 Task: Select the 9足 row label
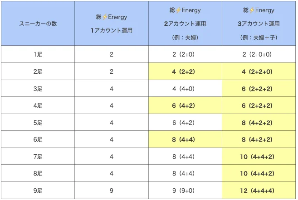[38, 190]
